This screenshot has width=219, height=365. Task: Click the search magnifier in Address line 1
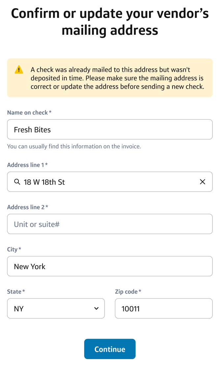pyautogui.click(x=17, y=182)
